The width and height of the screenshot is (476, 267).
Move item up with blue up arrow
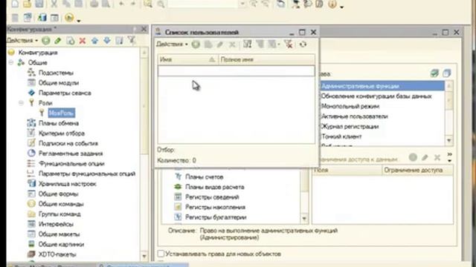tap(94, 40)
